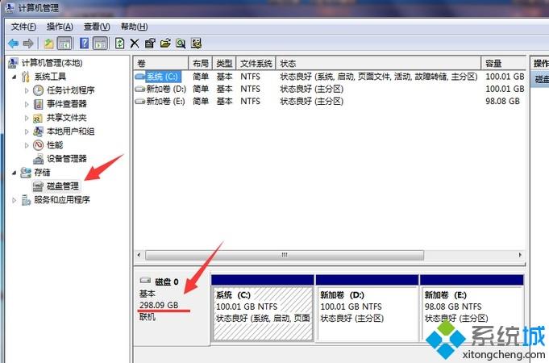The width and height of the screenshot is (549, 363).
Task: Select the 新加卷 (E:) volume row
Action: point(330,101)
